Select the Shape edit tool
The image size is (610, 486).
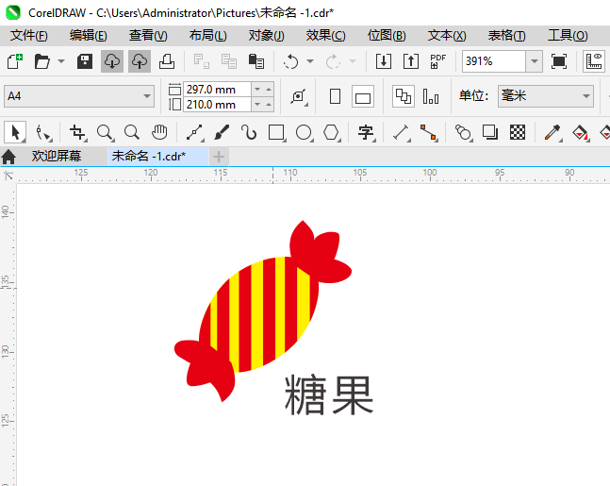43,133
